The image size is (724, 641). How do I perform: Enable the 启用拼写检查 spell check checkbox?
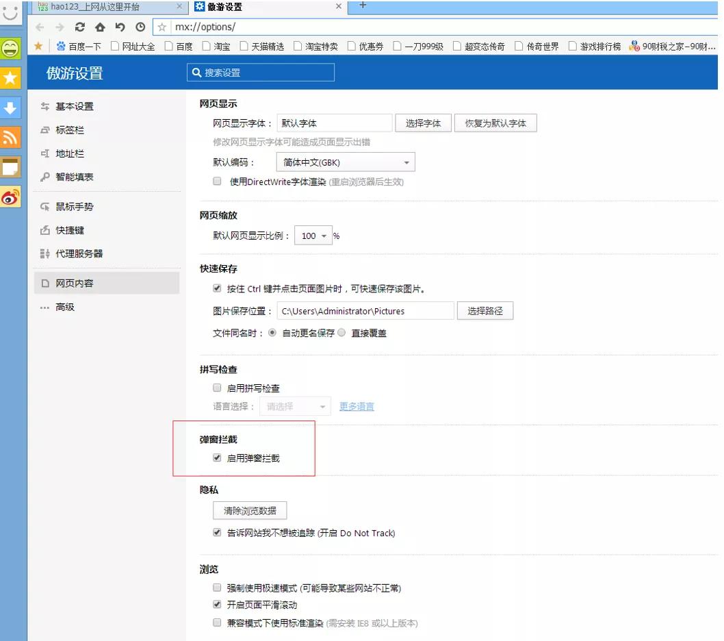click(x=216, y=388)
